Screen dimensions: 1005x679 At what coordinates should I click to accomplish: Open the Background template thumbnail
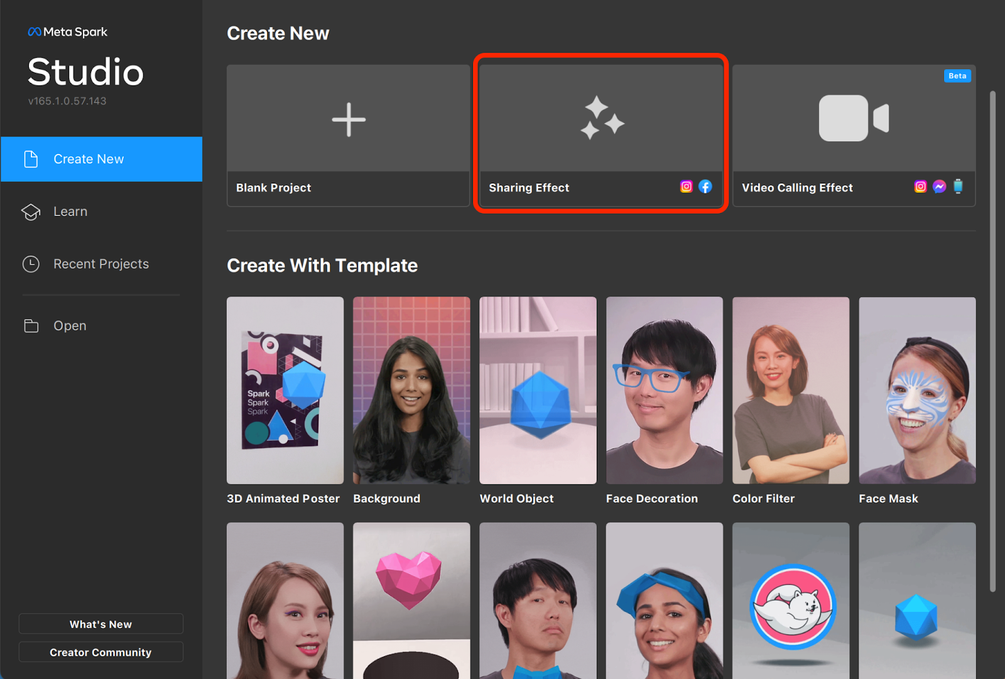(x=411, y=390)
